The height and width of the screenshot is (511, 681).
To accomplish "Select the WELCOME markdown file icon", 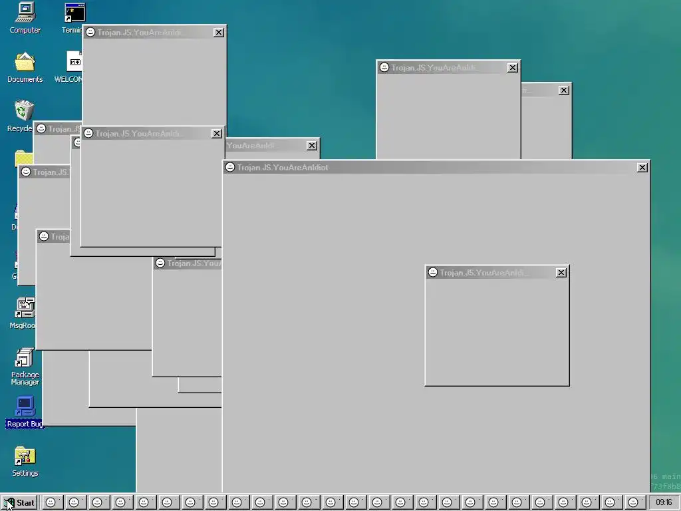I will 68,67.
